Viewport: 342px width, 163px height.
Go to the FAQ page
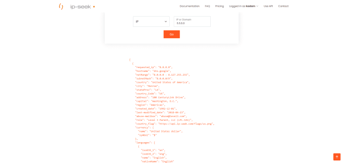pyautogui.click(x=207, y=6)
